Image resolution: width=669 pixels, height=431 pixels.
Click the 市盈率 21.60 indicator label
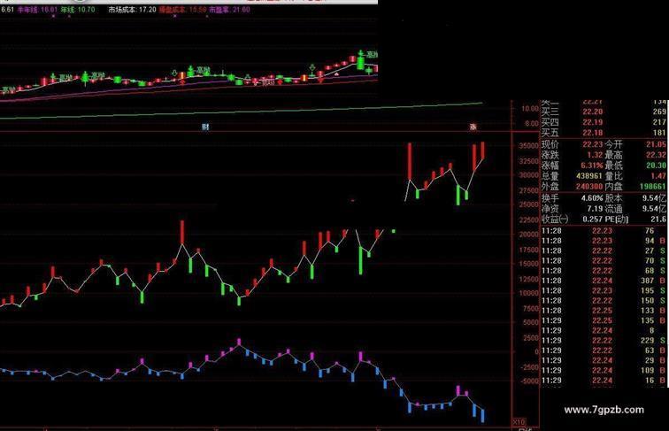(x=229, y=10)
